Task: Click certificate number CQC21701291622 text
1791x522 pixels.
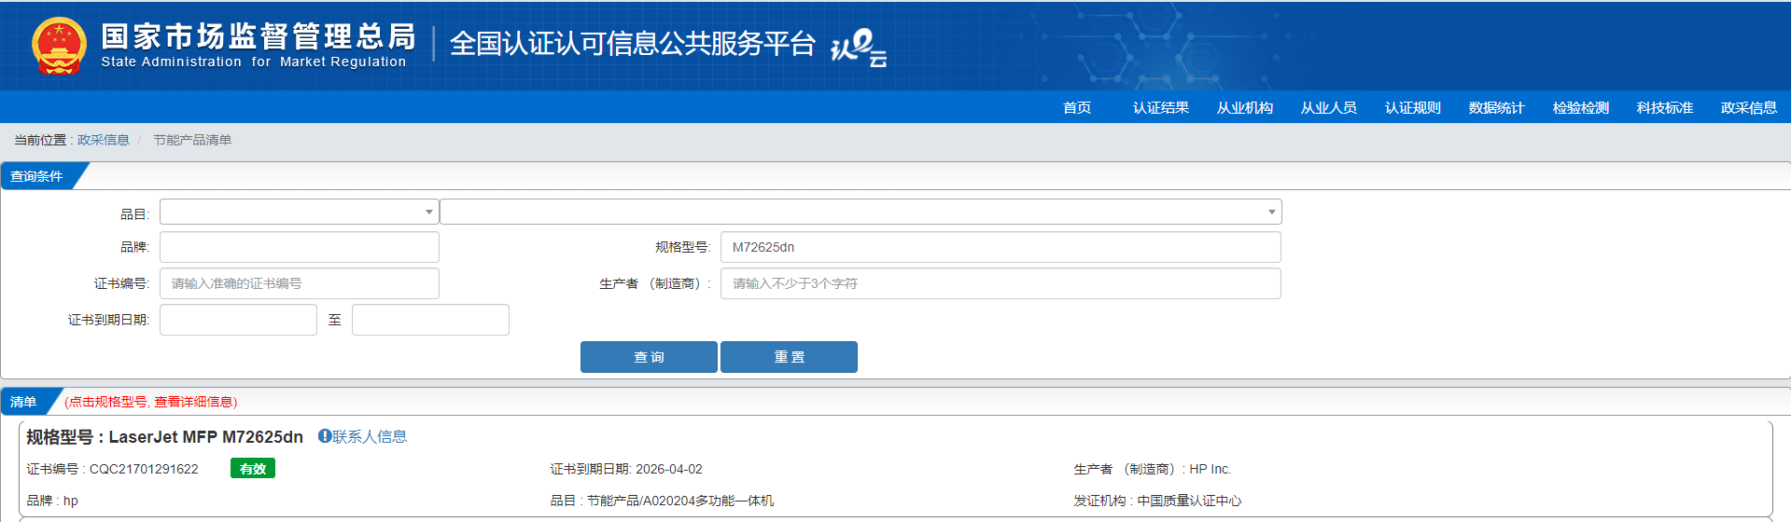Action: click(144, 469)
